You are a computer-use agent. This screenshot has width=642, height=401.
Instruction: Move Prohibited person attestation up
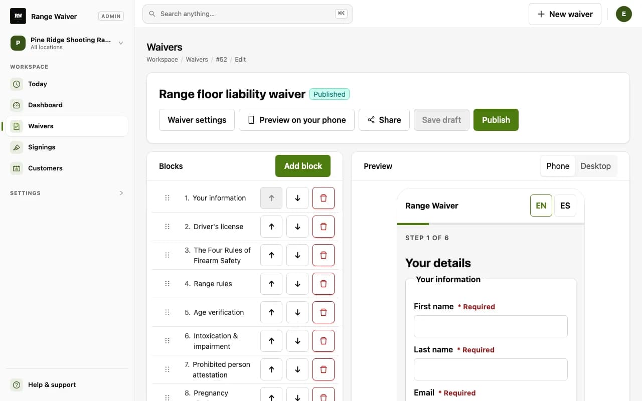271,369
